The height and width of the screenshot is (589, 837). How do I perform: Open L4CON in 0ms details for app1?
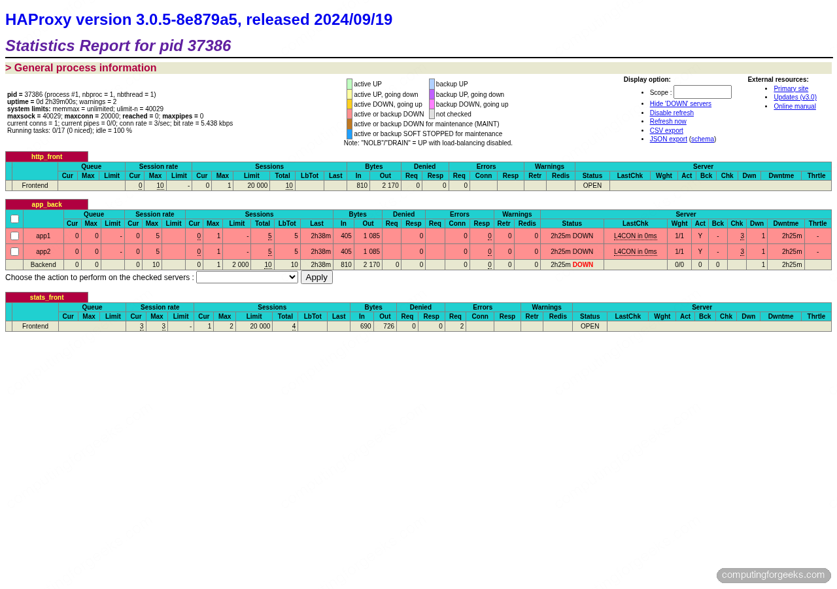(x=635, y=236)
